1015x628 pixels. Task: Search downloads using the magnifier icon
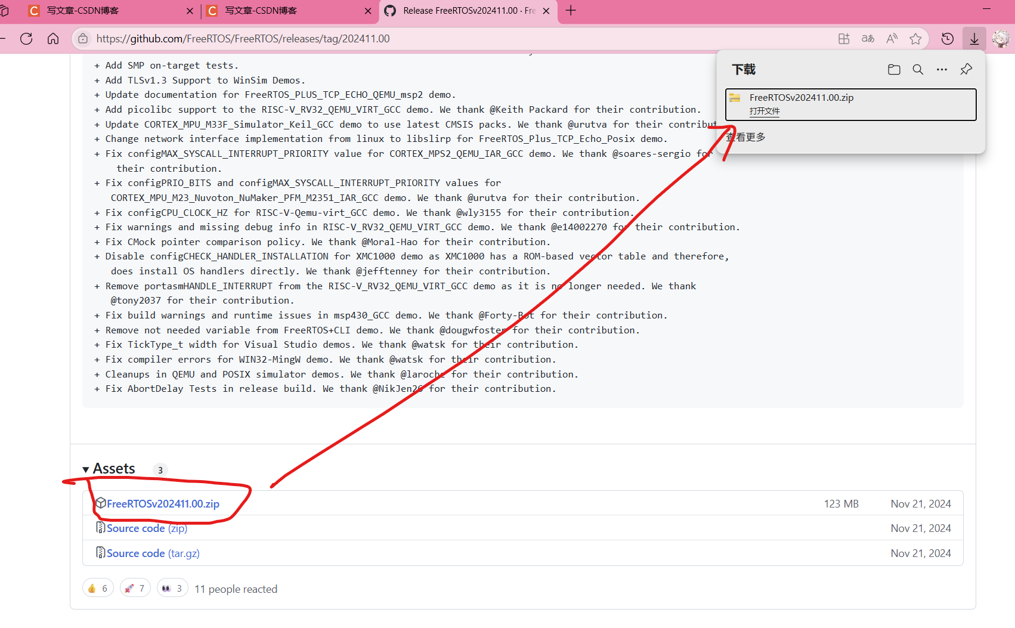coord(918,69)
